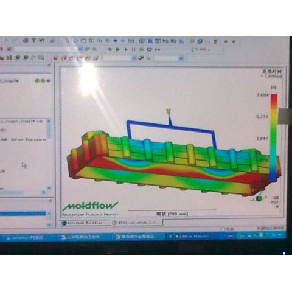Step animation forward one frame
The height and width of the screenshot is (292, 292).
[x=117, y=49]
